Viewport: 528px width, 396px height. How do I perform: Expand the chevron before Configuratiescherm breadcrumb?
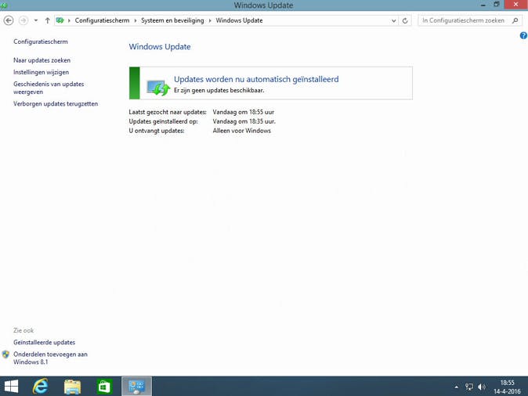point(69,20)
